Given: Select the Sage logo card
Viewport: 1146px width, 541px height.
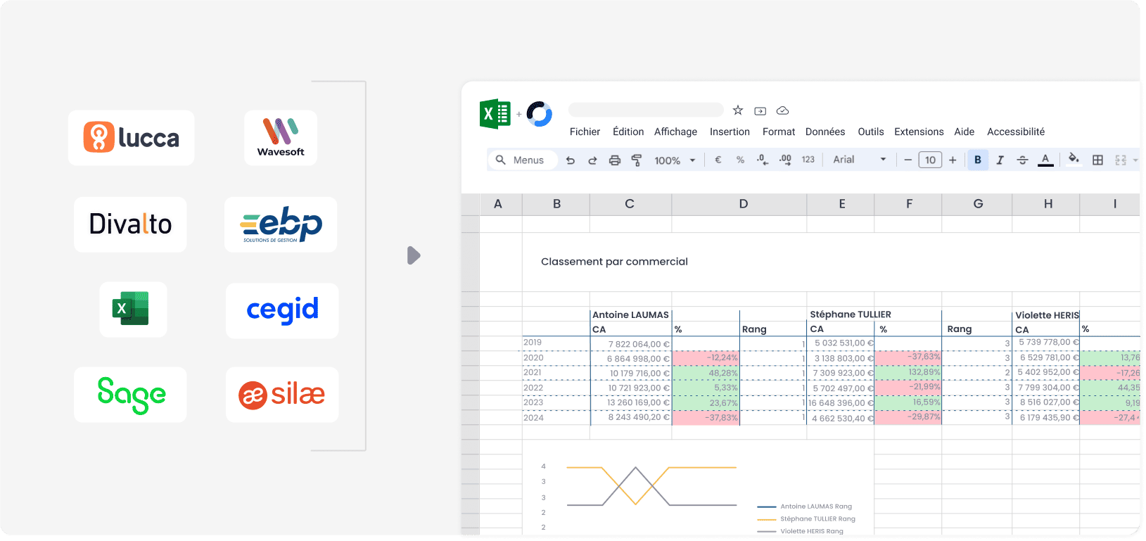Looking at the screenshot, I should (130, 395).
